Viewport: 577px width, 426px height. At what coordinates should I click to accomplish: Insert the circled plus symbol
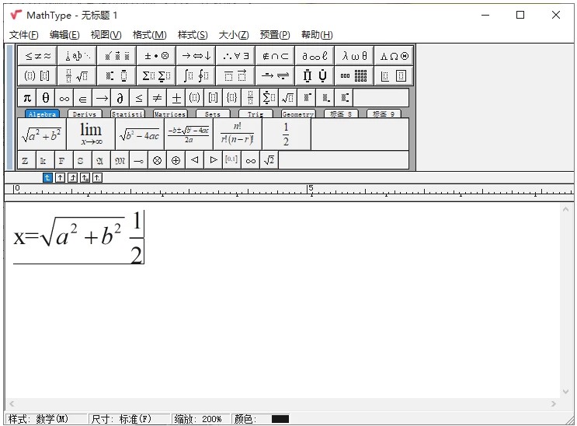point(176,160)
